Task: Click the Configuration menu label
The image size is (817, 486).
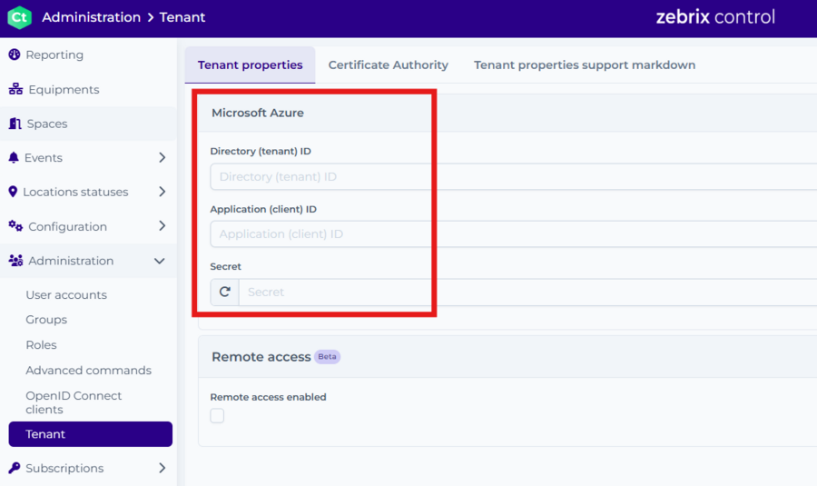Action: coord(68,226)
